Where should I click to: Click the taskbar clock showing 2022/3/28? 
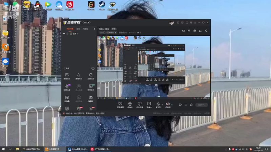pos(258,149)
